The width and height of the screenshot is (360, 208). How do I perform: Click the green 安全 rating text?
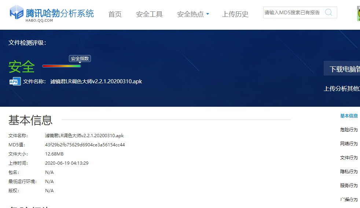pyautogui.click(x=22, y=67)
